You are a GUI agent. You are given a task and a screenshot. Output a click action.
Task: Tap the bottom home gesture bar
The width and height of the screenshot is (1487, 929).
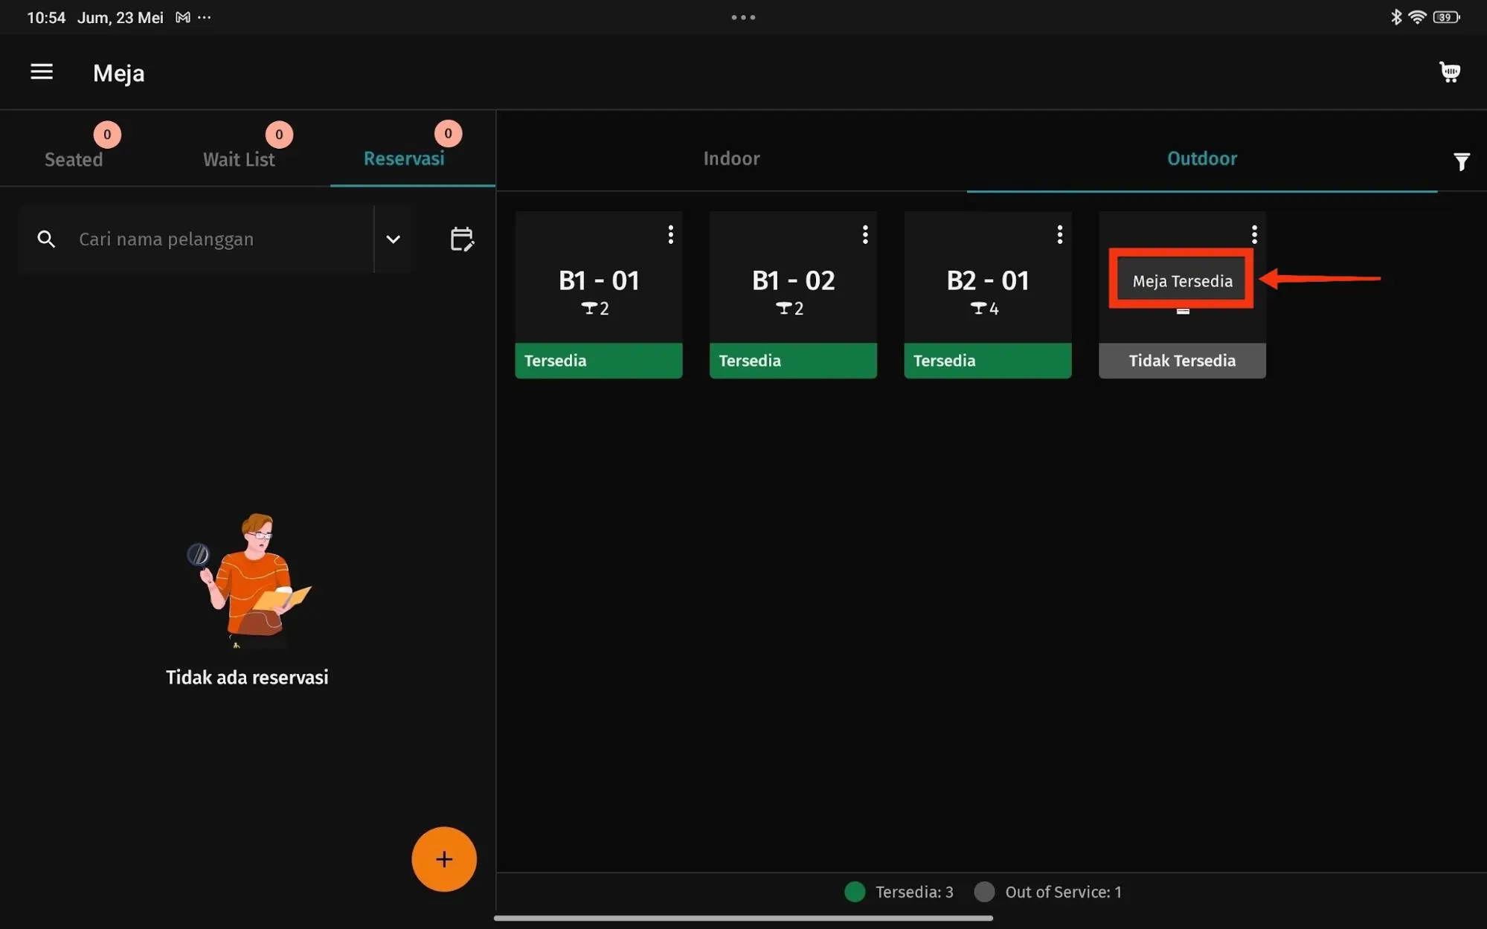click(x=743, y=918)
